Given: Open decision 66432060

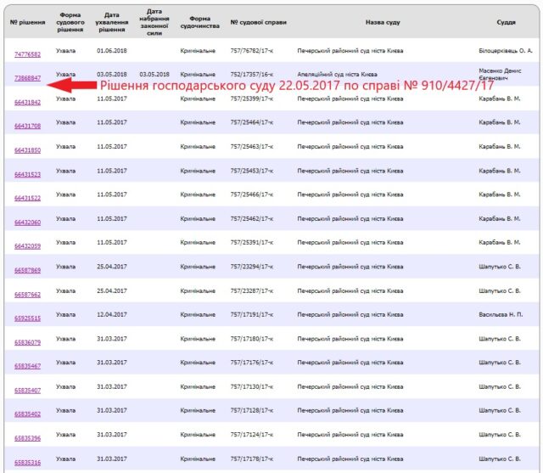Looking at the screenshot, I should click(x=27, y=222).
